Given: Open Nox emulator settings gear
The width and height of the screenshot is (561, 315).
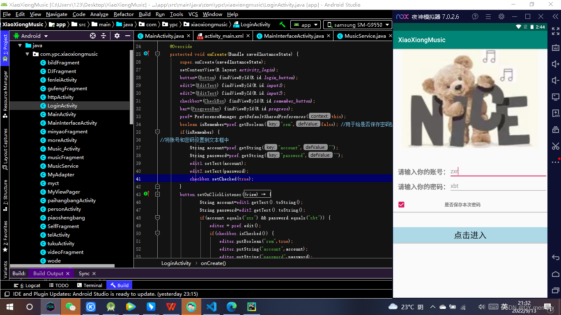Looking at the screenshot, I should 501,16.
